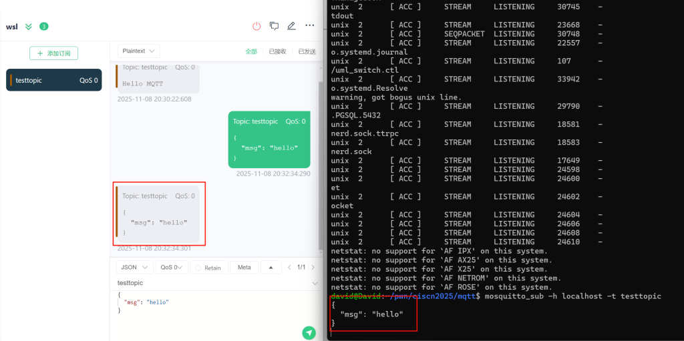Click the Meta button
The width and height of the screenshot is (684, 341).
(244, 268)
